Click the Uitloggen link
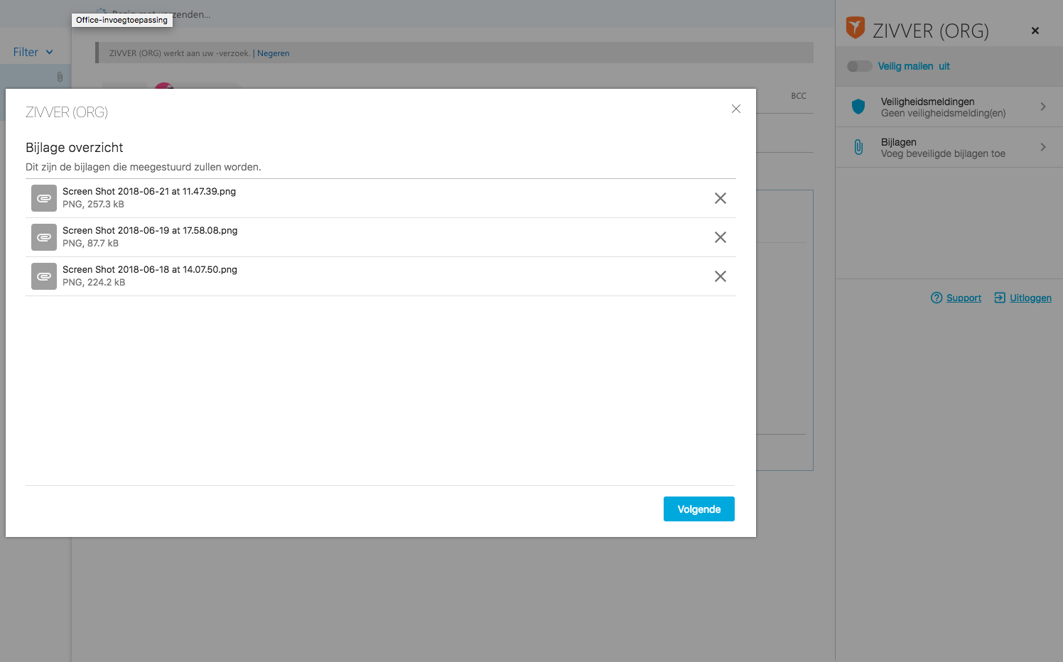Viewport: 1063px width, 662px height. pyautogui.click(x=1030, y=298)
